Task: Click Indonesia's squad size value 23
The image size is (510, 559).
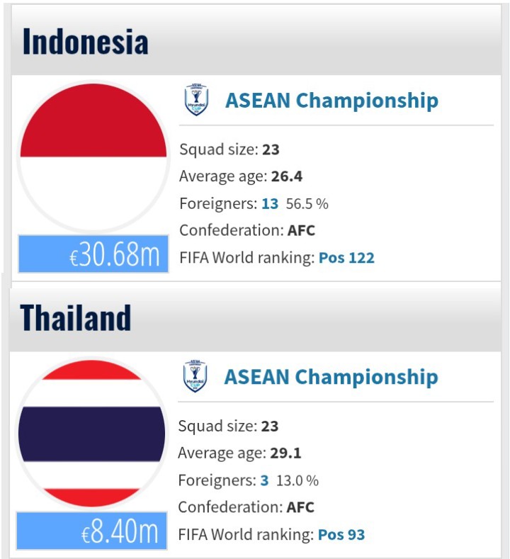Action: [x=271, y=149]
